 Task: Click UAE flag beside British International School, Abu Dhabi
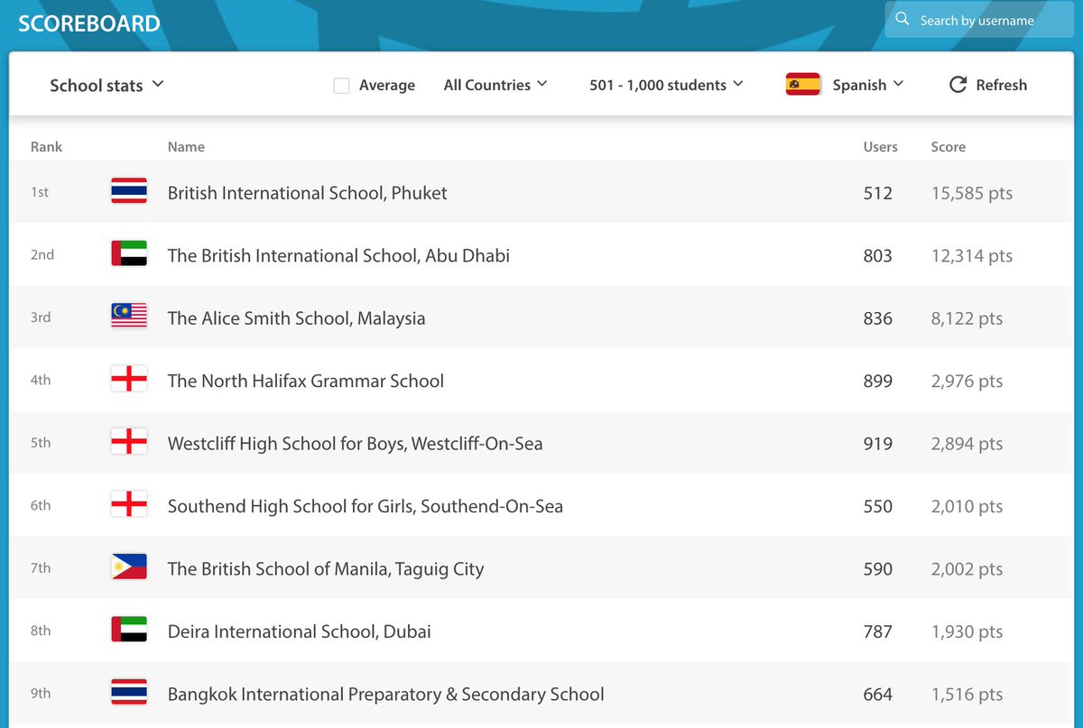129,253
